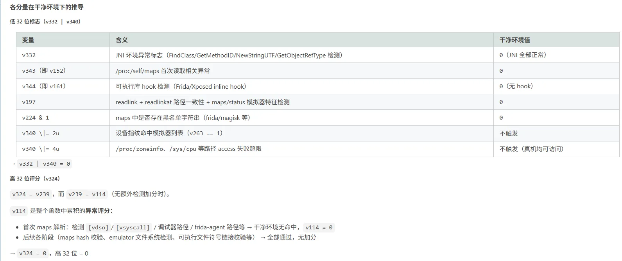Click the /proc/zoneinfo access failure description cell
Image resolution: width=622 pixels, height=261 pixels.
(188, 149)
